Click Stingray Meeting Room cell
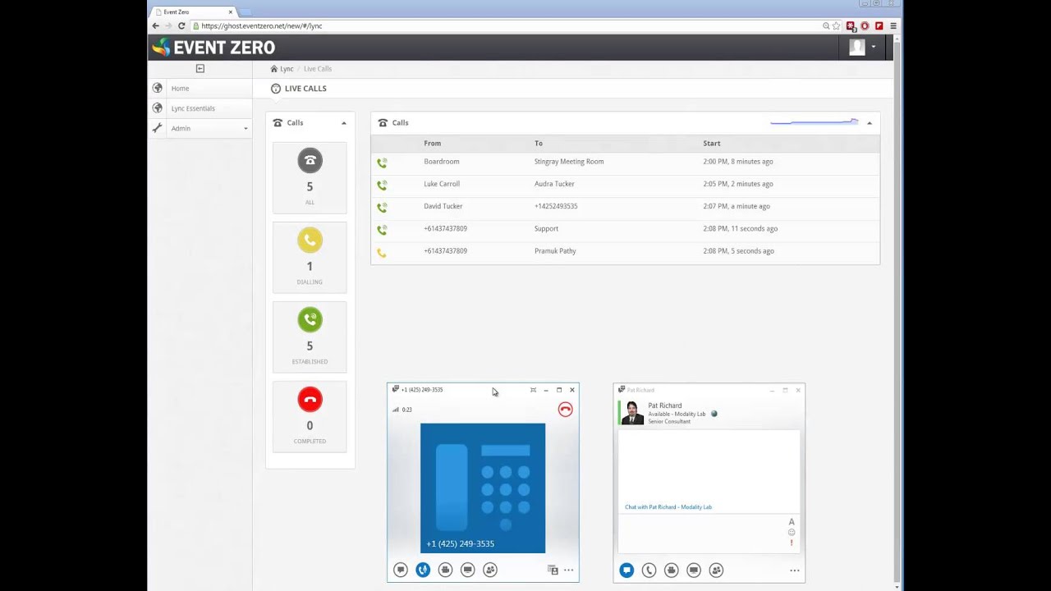Image resolution: width=1051 pixels, height=591 pixels. pos(569,162)
